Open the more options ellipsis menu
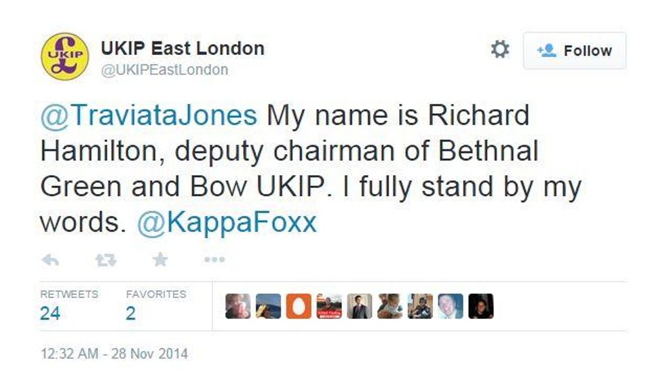 pos(214,260)
